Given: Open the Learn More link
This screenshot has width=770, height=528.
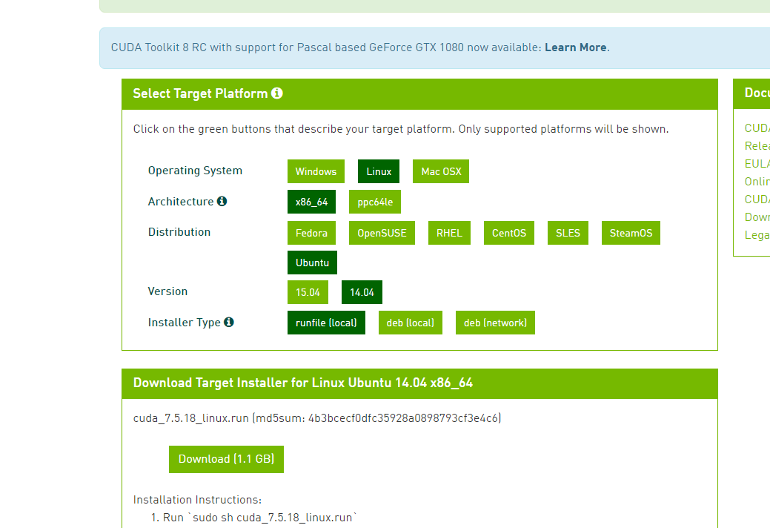Looking at the screenshot, I should (x=576, y=47).
